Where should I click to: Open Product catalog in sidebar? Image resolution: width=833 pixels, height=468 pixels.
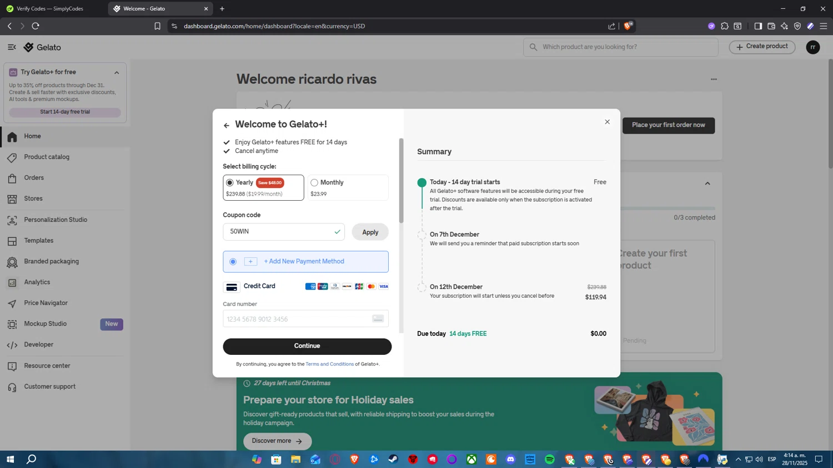(47, 157)
